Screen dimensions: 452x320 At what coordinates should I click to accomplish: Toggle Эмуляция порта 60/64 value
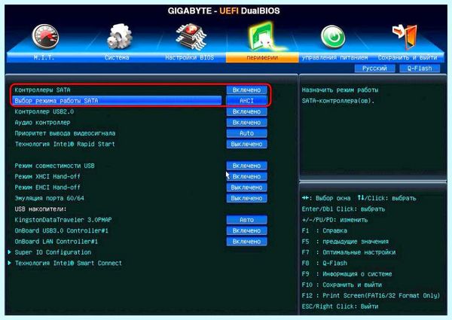246,199
